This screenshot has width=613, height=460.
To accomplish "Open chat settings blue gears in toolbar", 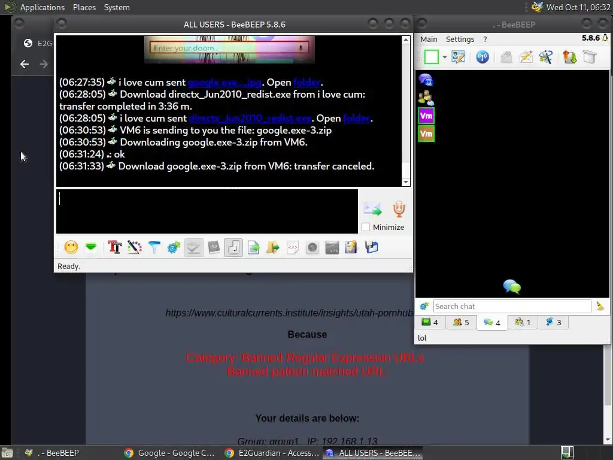I will (174, 247).
